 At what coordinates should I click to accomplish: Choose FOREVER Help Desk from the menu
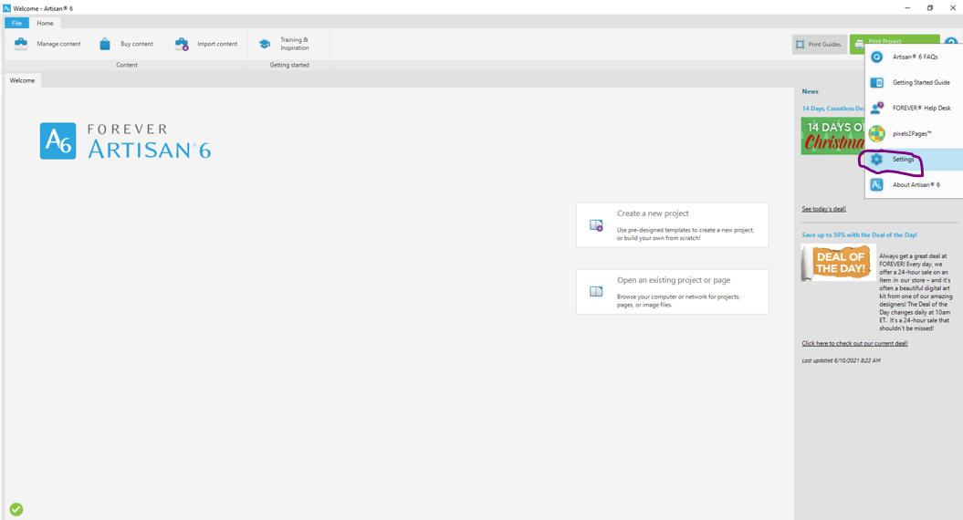[921, 108]
